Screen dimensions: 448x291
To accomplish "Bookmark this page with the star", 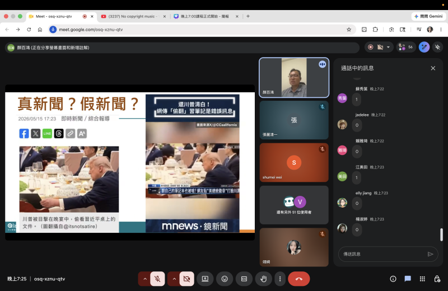I will point(349,30).
